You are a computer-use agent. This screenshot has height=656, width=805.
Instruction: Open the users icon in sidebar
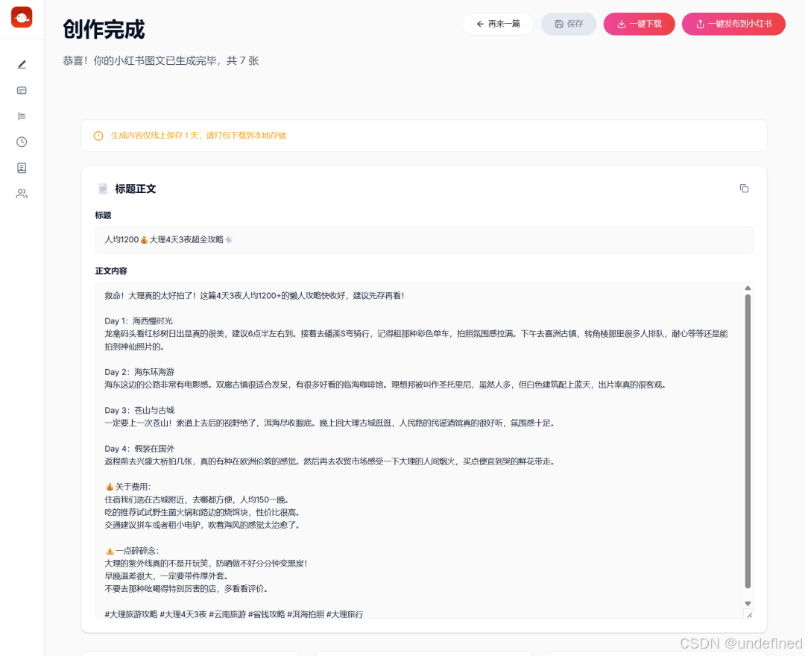[x=22, y=194]
